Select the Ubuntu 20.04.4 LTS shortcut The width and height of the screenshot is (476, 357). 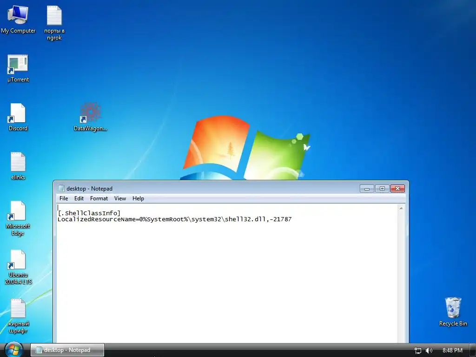pos(18,267)
